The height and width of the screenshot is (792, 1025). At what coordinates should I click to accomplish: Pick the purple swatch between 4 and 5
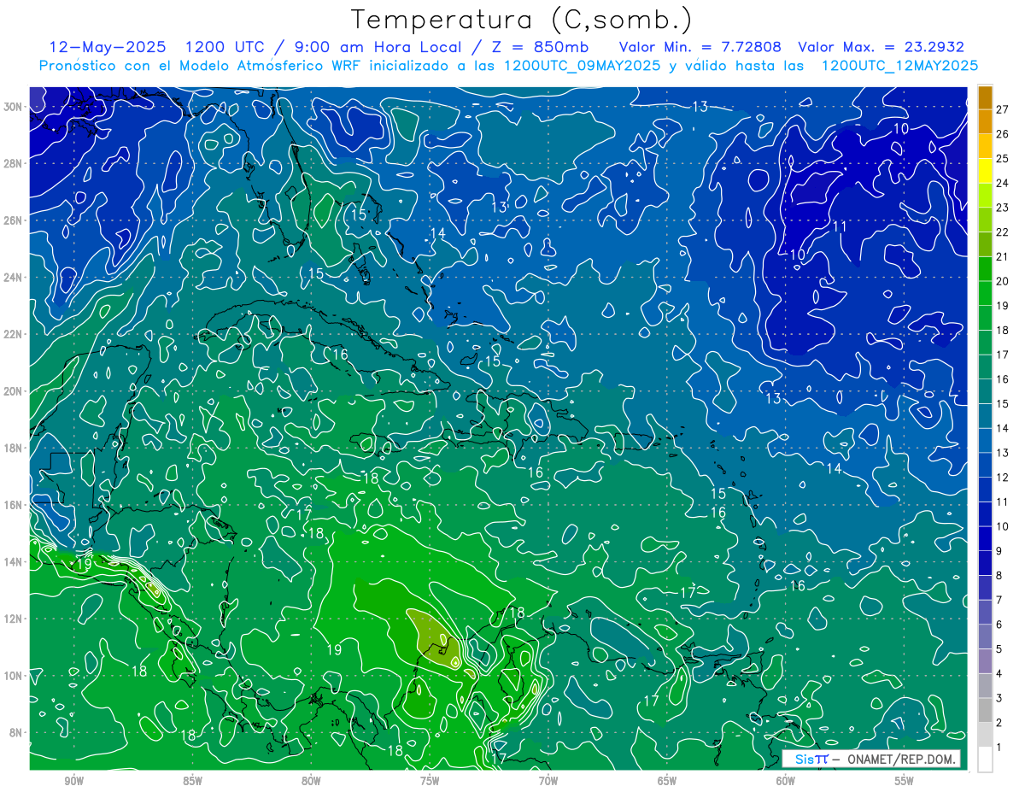click(985, 661)
